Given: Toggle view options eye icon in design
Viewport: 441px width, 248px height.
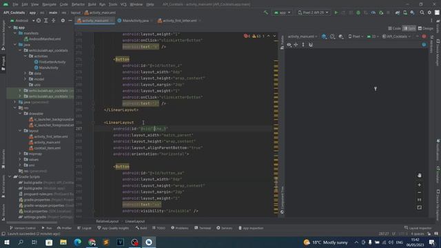Looking at the screenshot, I should click(289, 45).
